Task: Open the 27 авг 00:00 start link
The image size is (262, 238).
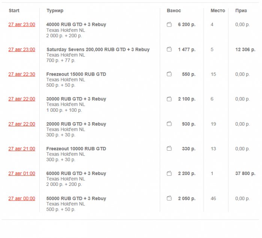Action: click(22, 198)
